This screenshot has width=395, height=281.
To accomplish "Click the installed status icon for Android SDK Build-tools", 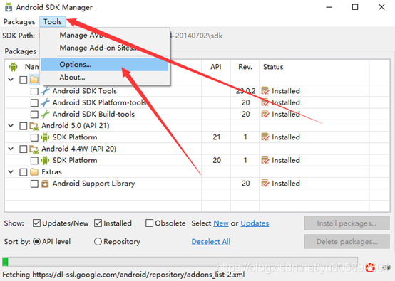I will tap(265, 114).
